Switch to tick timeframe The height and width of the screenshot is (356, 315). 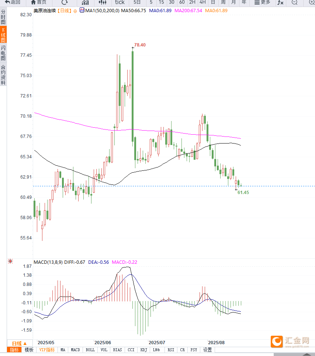point(120,2)
